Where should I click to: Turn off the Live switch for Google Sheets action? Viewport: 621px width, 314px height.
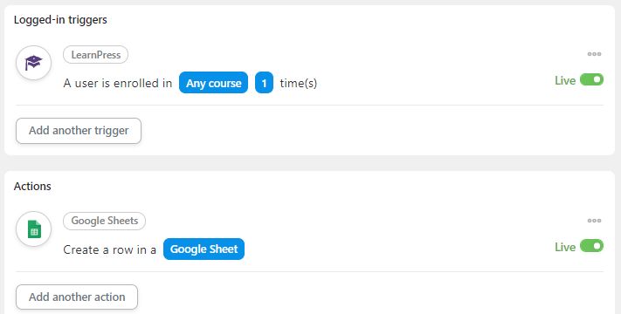click(x=591, y=246)
